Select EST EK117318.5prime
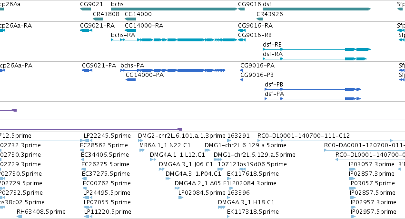 (x=253, y=212)
